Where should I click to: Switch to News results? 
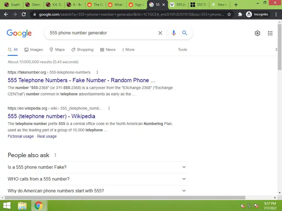coord(108,50)
